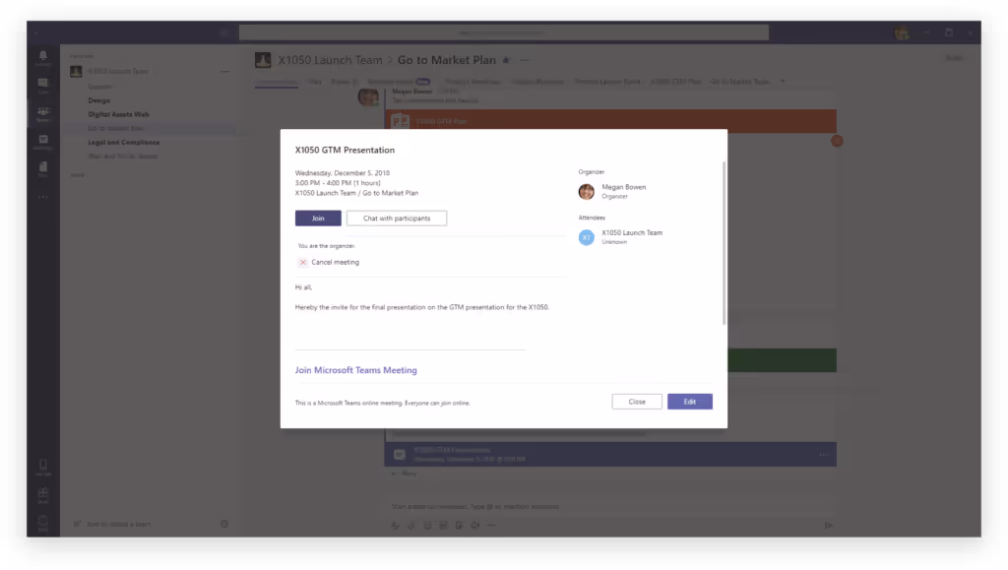Start a Meet now video call icon
The width and height of the screenshot is (1008, 570).
475,525
